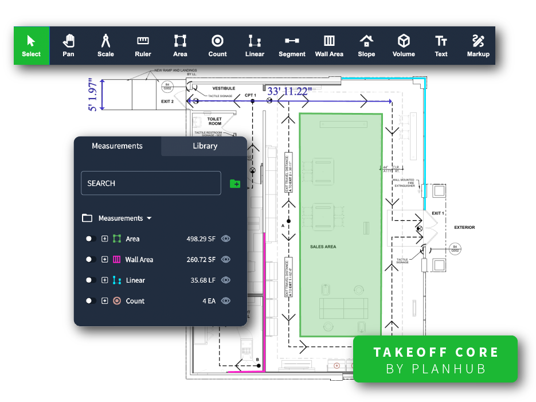Hide the Linear measurement eye icon
The image size is (536, 402).
tap(226, 280)
